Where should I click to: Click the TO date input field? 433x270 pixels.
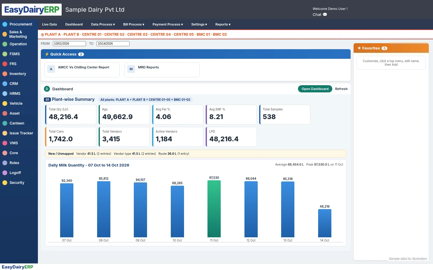point(113,44)
